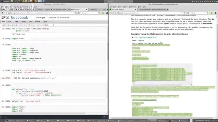
Task: Reload the ftplib module page
Action: pos(184,13)
